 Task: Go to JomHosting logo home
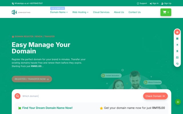[21, 12]
